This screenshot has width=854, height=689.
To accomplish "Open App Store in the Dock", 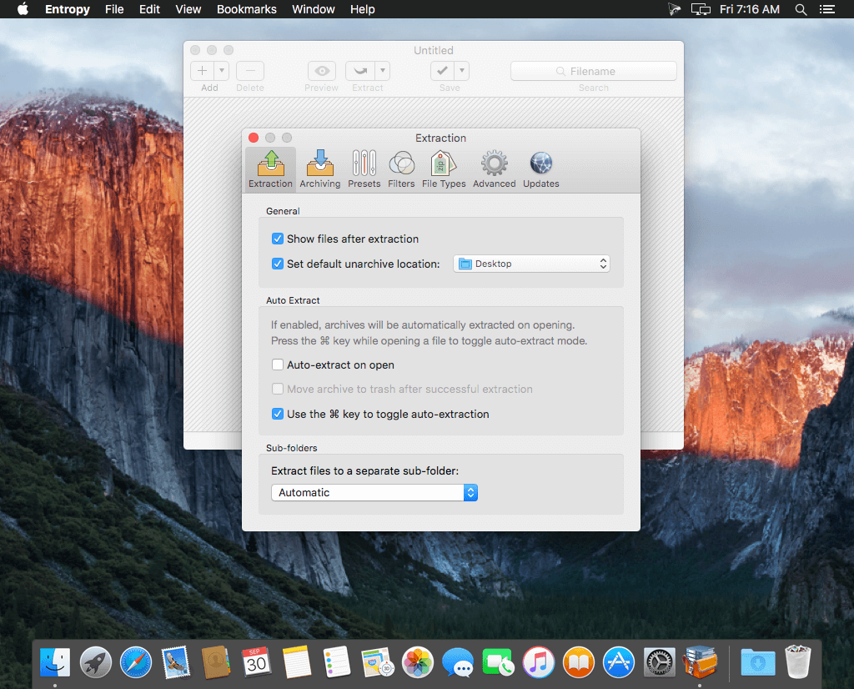I will 619,662.
